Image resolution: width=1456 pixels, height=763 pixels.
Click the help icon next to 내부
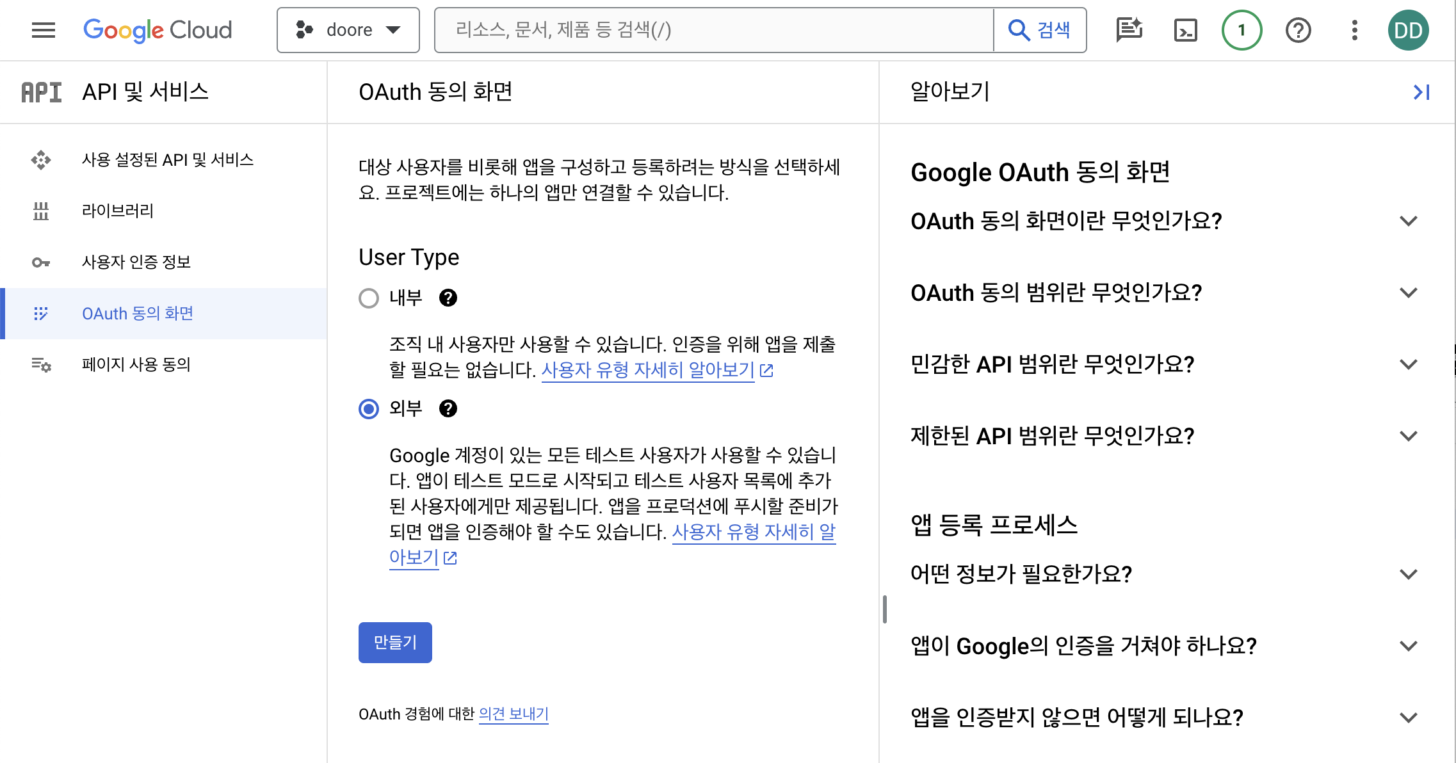[448, 298]
